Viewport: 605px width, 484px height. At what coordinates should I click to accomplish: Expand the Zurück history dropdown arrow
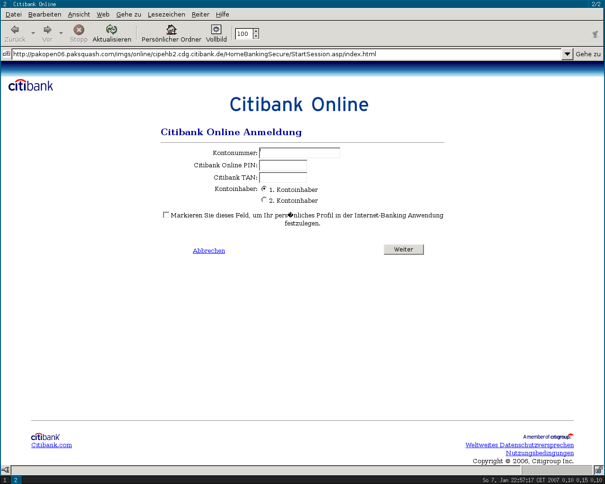33,33
